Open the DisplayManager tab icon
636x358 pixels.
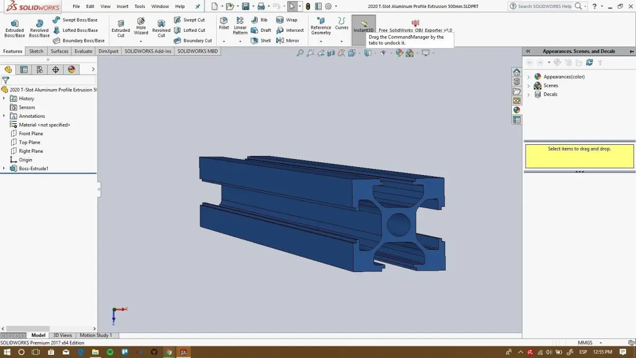pyautogui.click(x=72, y=69)
